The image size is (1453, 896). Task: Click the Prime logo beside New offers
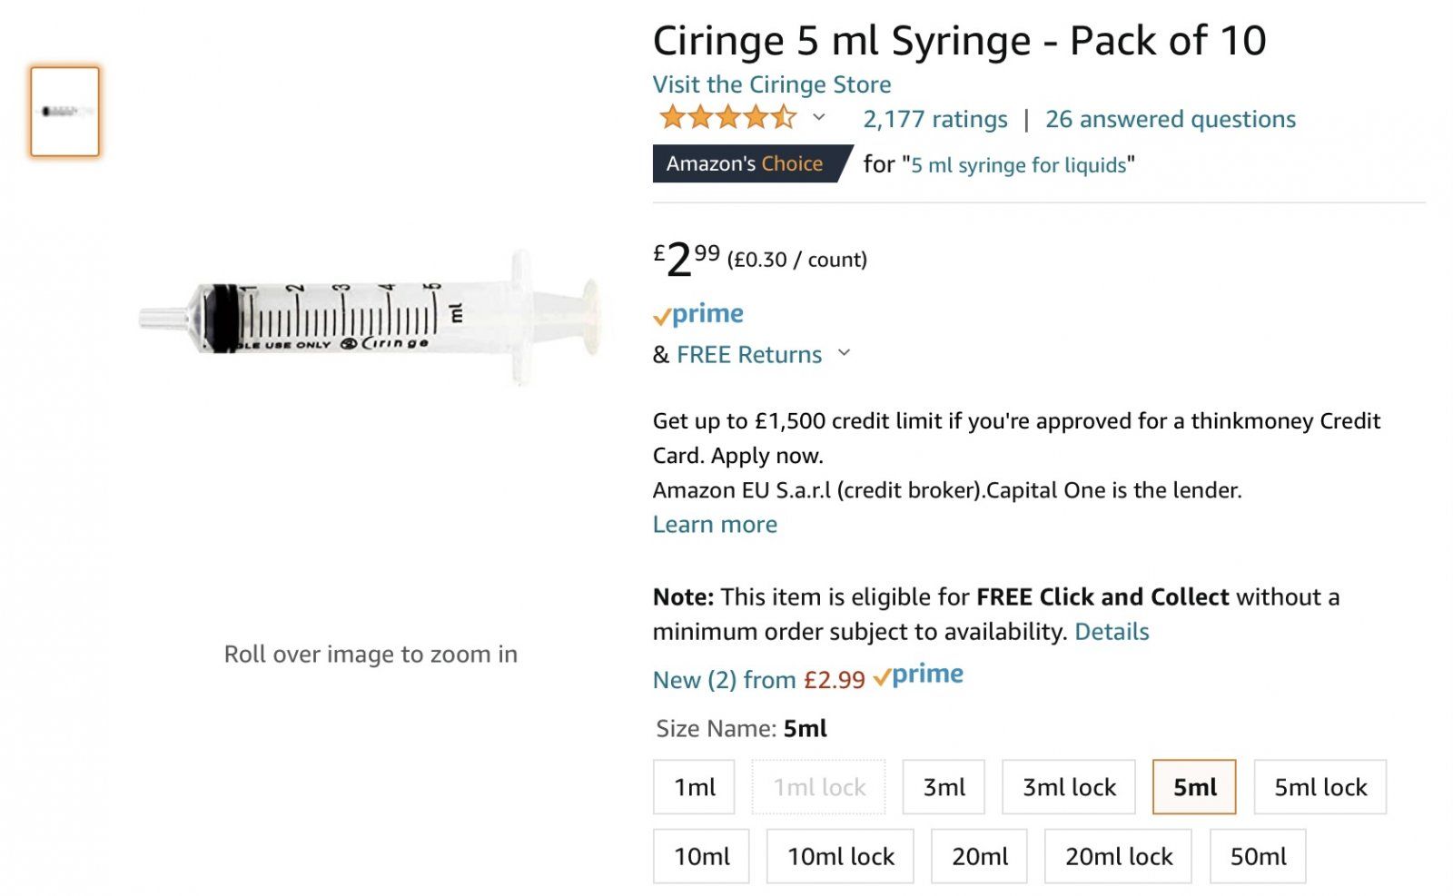[x=918, y=675]
